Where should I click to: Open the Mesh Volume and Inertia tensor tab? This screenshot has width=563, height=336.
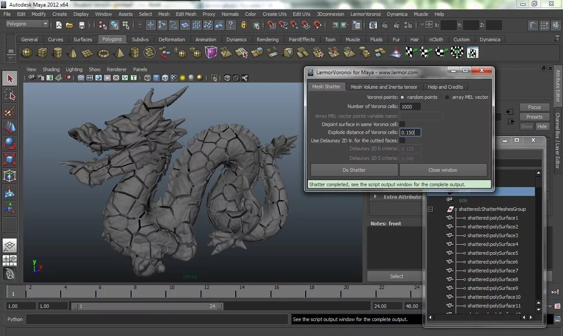click(x=384, y=87)
